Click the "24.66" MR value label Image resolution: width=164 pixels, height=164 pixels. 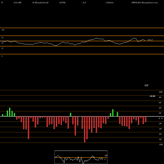[153, 96]
